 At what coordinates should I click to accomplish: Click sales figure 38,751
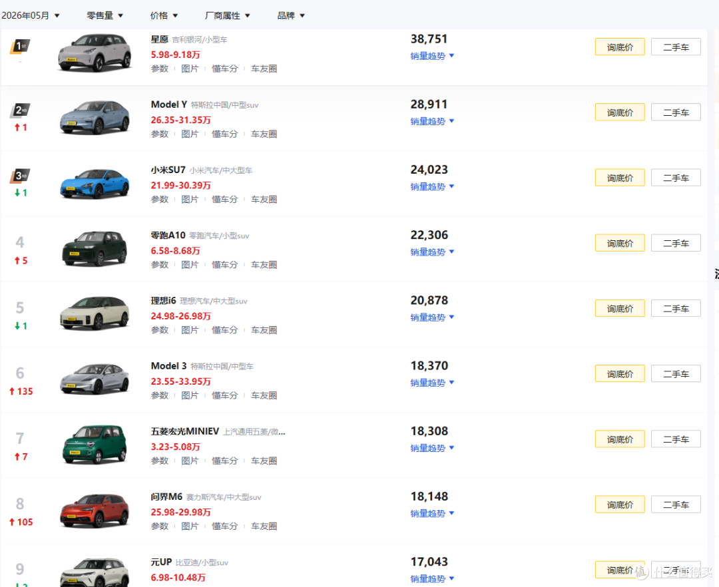tap(429, 39)
